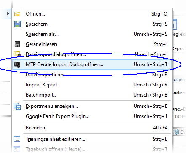Click the device icon next to Gerät einlesen

pos(17,44)
